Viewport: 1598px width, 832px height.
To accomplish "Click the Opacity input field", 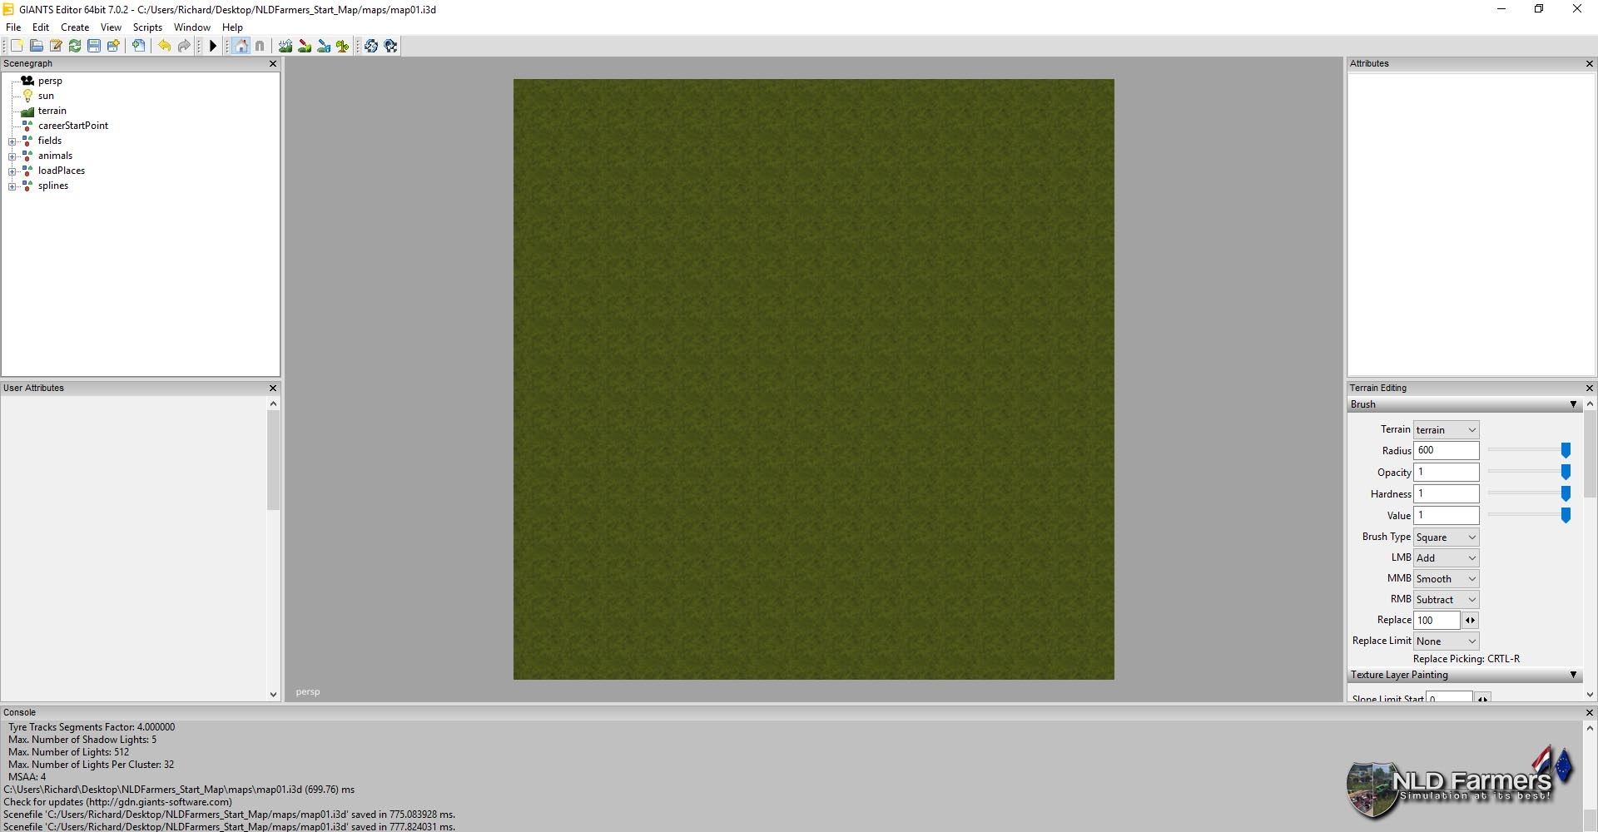I will (x=1446, y=473).
